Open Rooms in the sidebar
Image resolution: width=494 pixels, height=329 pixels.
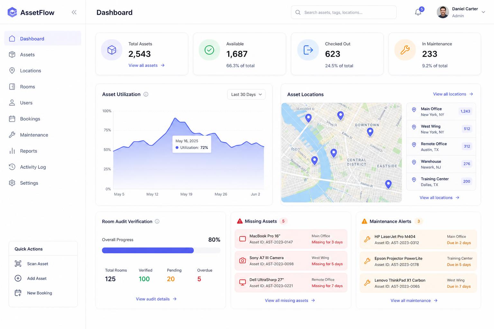tap(42, 87)
